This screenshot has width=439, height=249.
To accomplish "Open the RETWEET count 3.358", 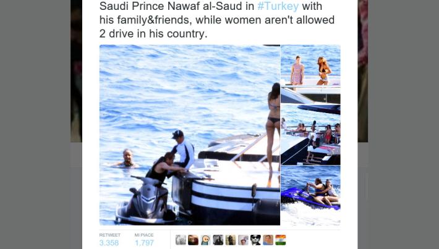I will point(109,243).
